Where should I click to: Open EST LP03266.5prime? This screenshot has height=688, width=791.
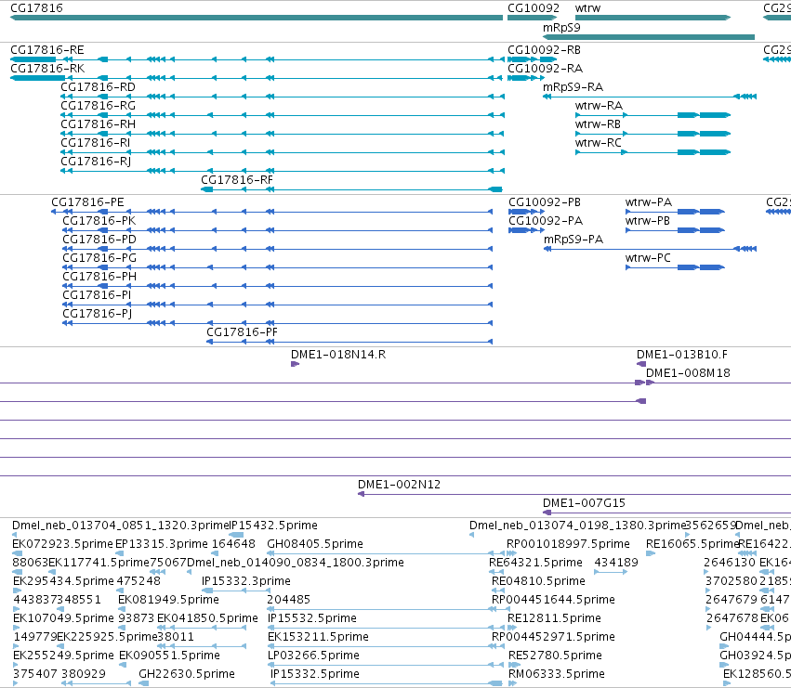pos(314,656)
